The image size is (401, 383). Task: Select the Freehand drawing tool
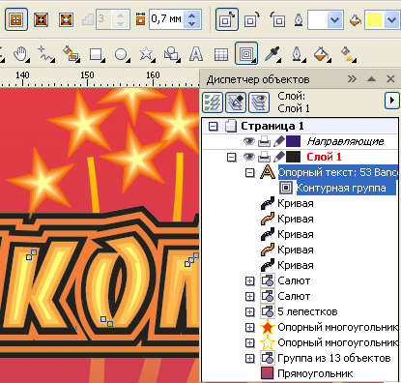coord(46,54)
